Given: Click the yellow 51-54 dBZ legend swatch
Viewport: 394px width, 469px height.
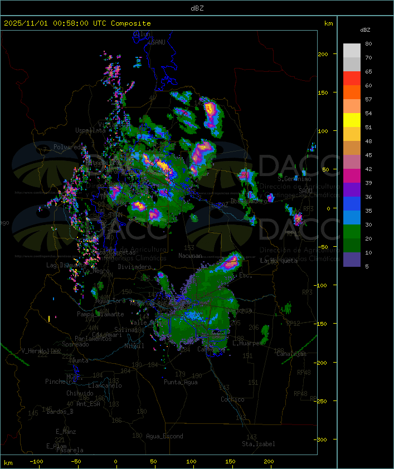Looking at the screenshot, I should click(x=352, y=120).
